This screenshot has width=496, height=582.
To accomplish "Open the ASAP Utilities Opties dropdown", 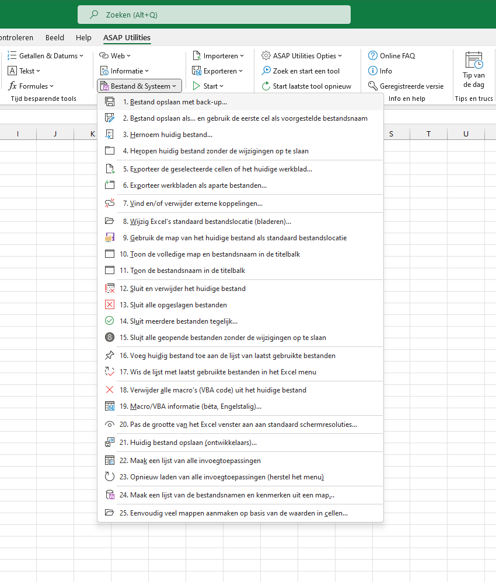I will point(301,55).
